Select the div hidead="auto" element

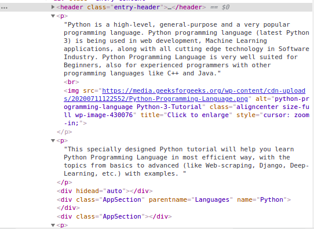(x=104, y=191)
